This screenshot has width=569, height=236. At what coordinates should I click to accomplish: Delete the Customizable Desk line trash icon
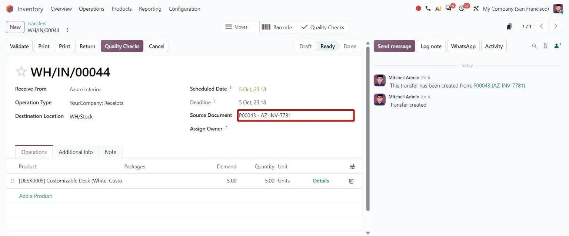click(351, 181)
